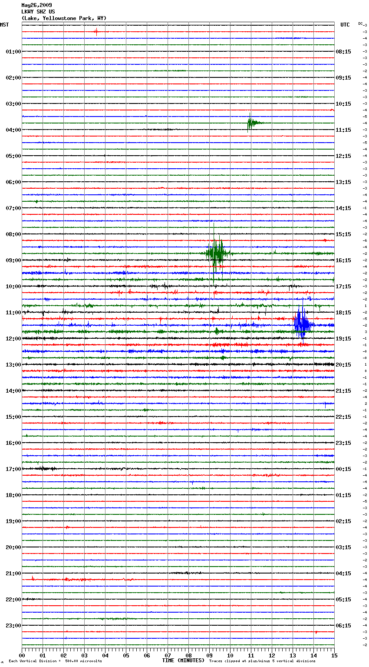Screen dimensions: 369x667
Task: Click the MST time label "15:00"
Action: [13, 417]
